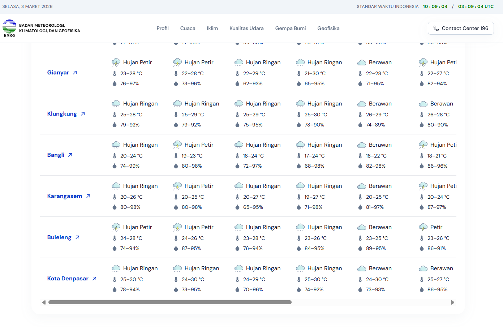The image size is (503, 327).
Task: Click the arrow icon next to Bangli
Action: point(70,155)
